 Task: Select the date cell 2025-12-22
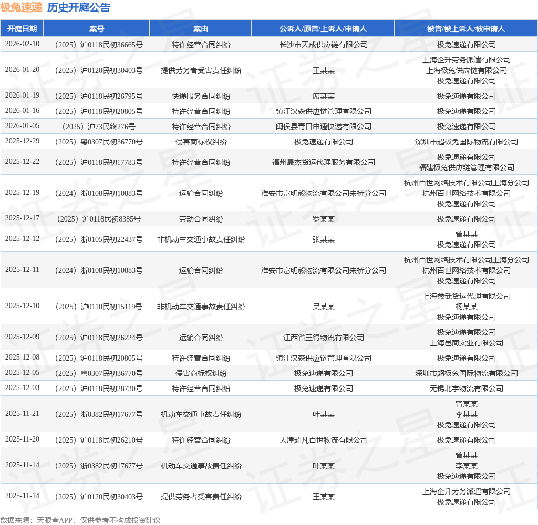pos(22,162)
